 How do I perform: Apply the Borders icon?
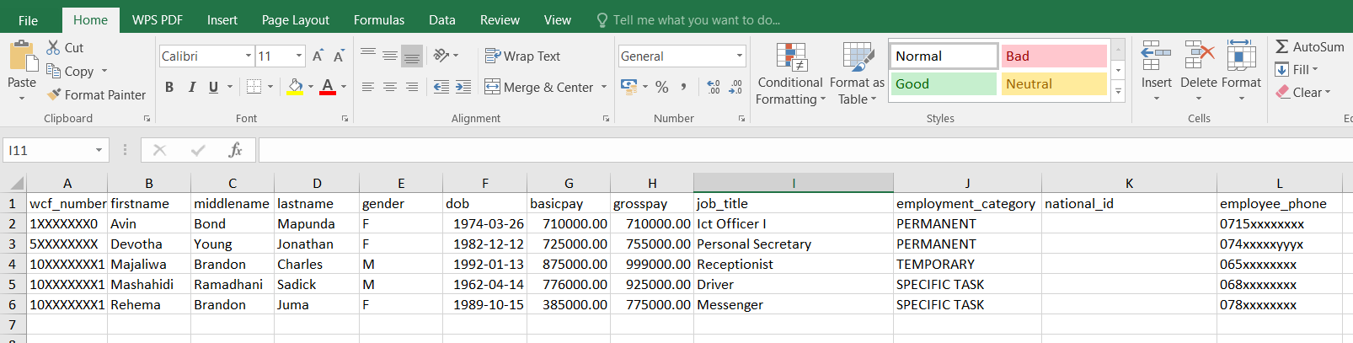254,87
